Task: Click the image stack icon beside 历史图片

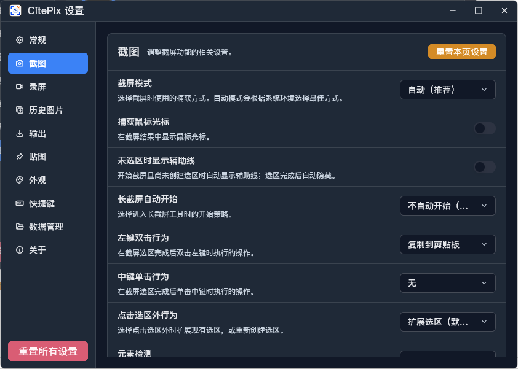Action: pyautogui.click(x=20, y=110)
